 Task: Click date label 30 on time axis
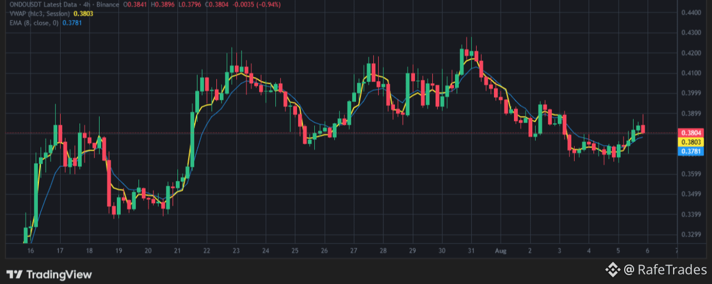pos(442,251)
